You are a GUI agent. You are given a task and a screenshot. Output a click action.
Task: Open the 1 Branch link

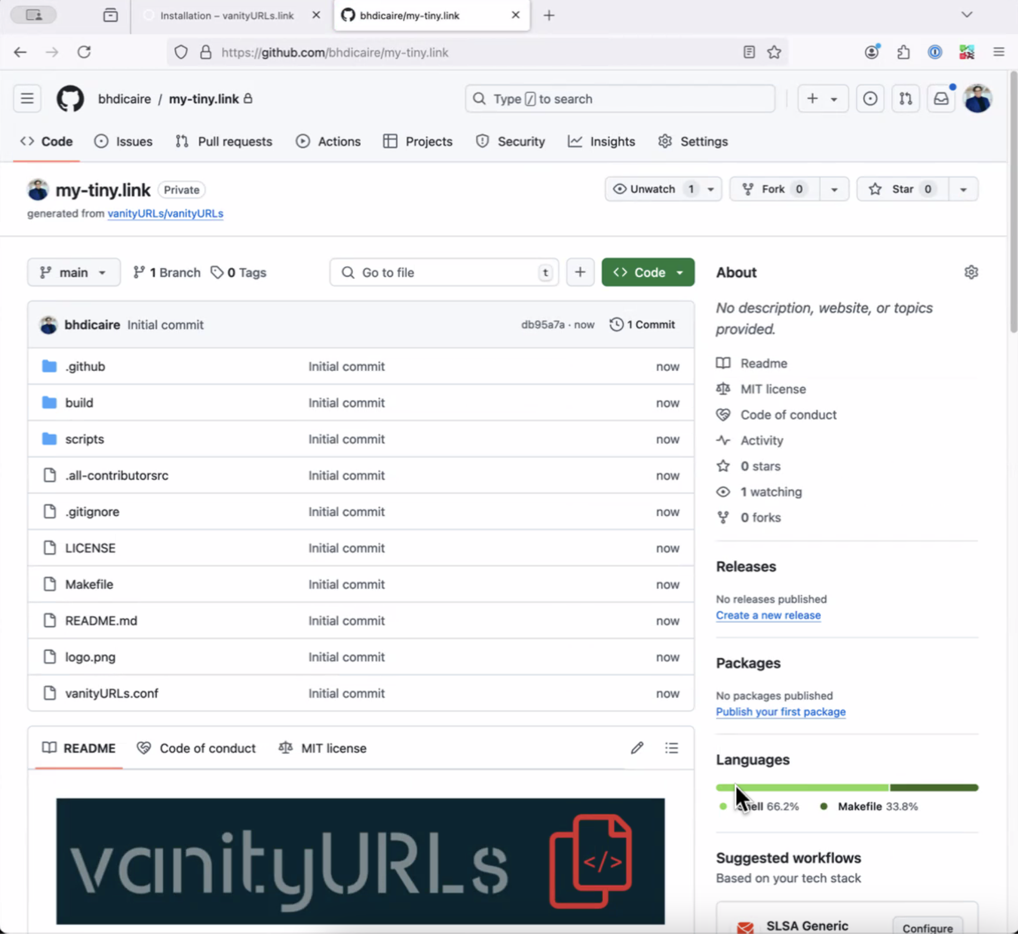click(167, 272)
